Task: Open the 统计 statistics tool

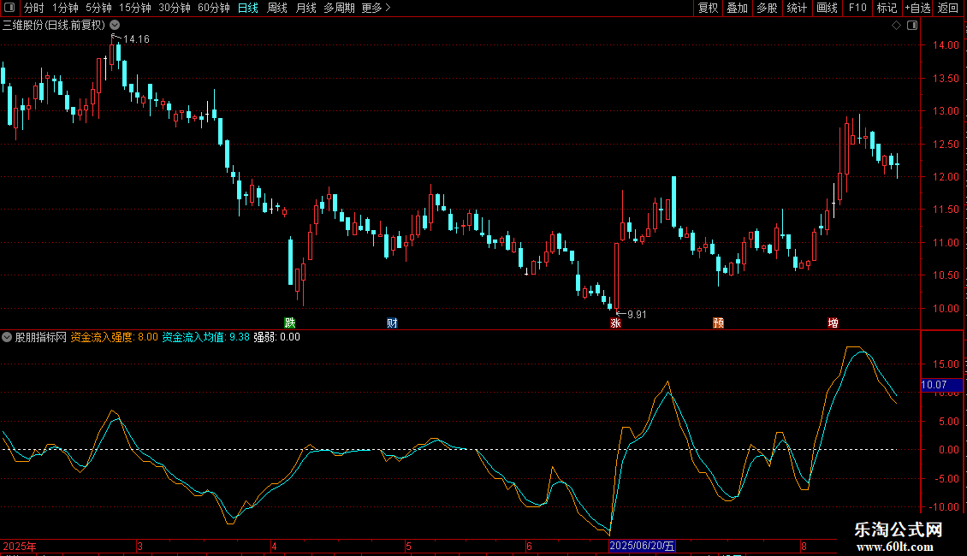Action: point(797,8)
